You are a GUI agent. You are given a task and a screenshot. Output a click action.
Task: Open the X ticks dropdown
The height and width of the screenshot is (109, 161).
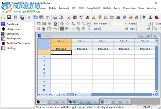[149, 24]
